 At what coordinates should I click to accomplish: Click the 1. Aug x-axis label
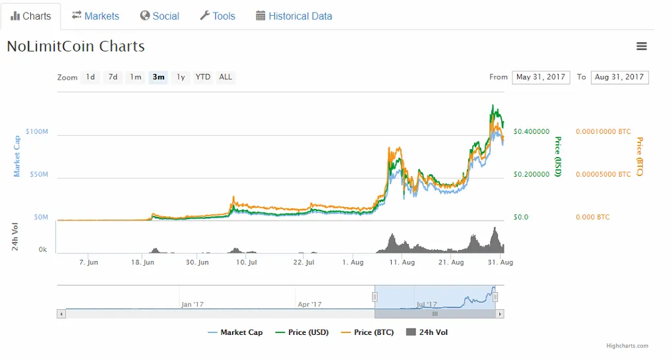tap(353, 262)
